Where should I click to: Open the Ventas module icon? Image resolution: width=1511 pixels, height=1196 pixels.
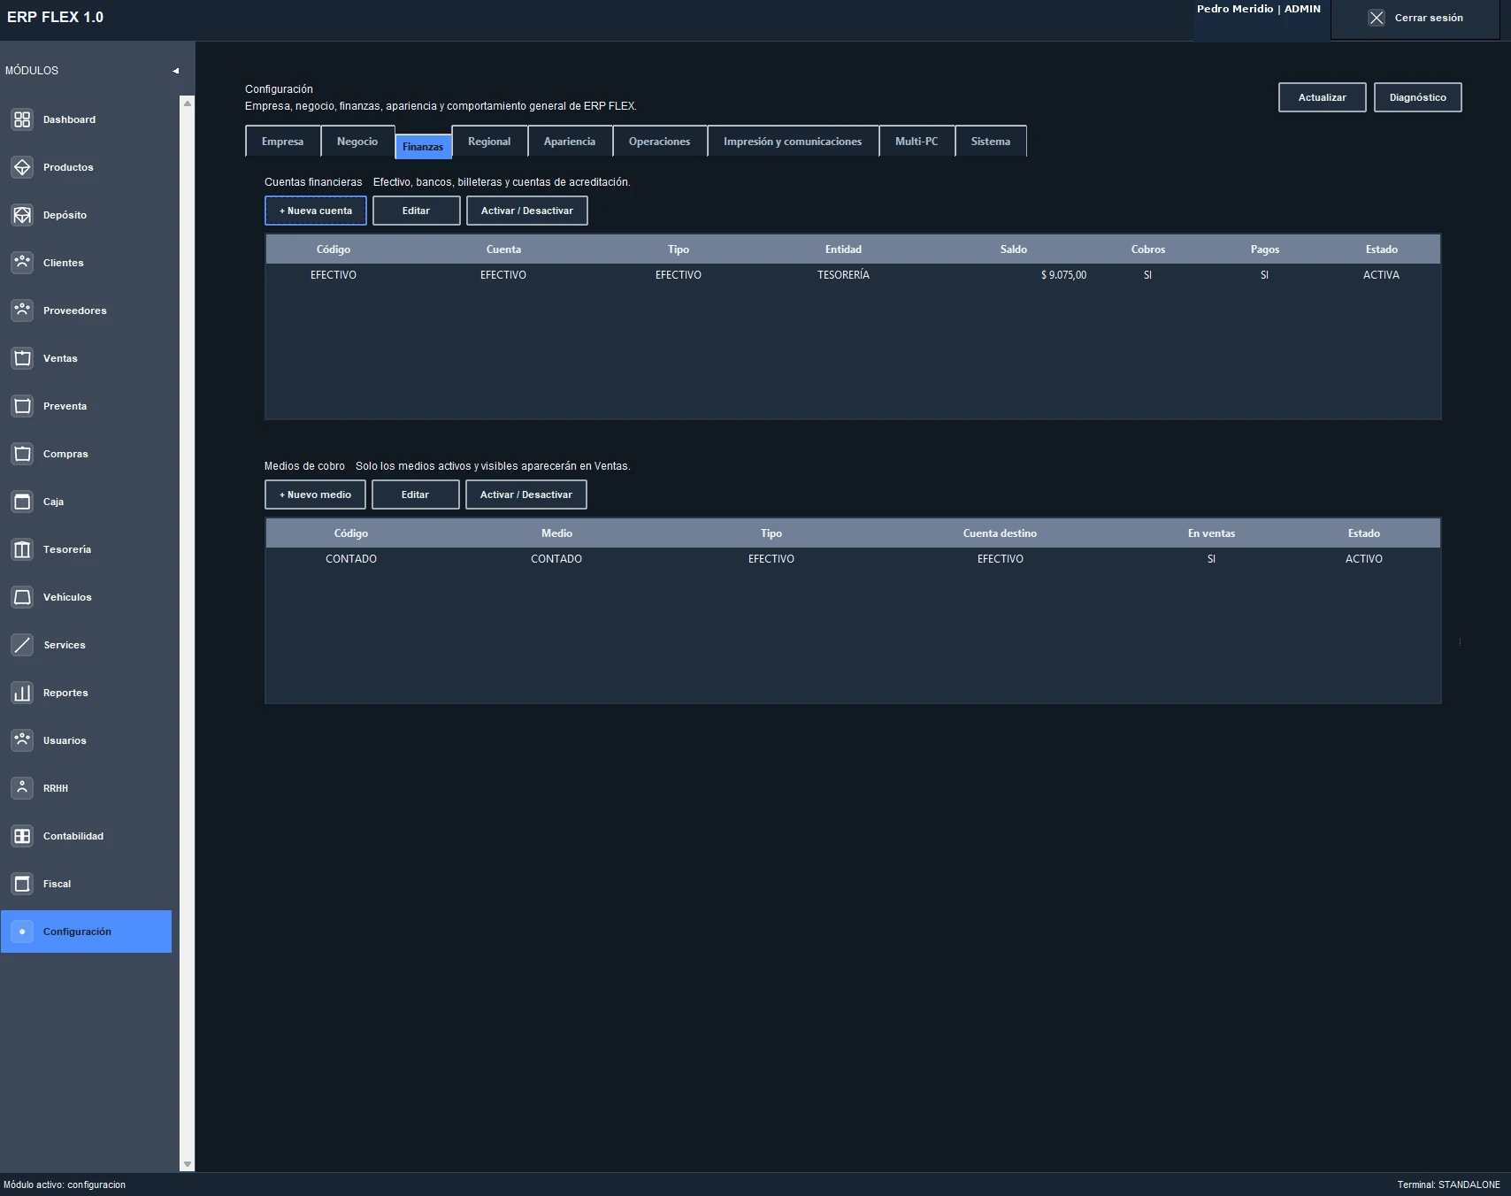22,358
